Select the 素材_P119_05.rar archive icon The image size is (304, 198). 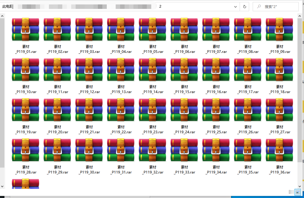pos(152,29)
